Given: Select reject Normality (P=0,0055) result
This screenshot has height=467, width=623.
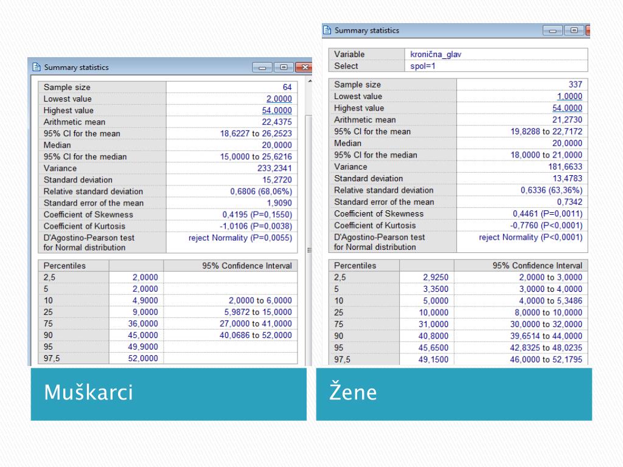Looking at the screenshot, I should 240,238.
